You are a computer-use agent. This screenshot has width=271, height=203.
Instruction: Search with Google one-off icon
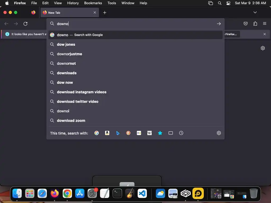click(96, 133)
